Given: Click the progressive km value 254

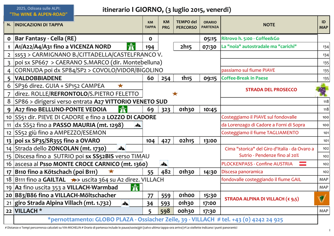Looking at the screenshot, I should 166,78.
